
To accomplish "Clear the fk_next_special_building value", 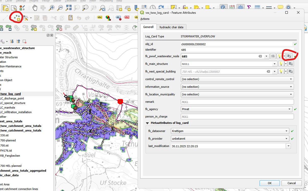I will (x=268, y=71).
